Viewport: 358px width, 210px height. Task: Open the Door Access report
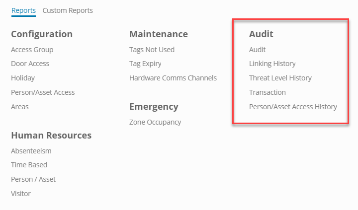[x=30, y=64]
